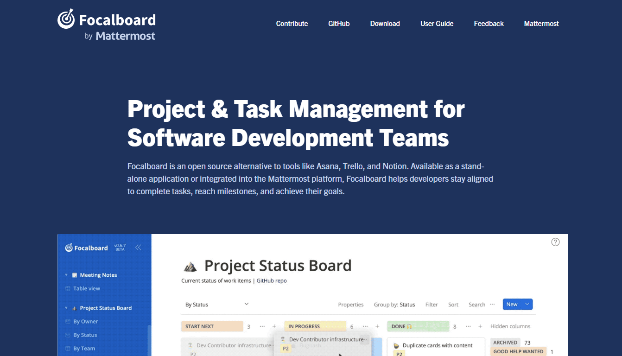Open the By Team view
Viewport: 622px width, 356px height.
point(84,348)
